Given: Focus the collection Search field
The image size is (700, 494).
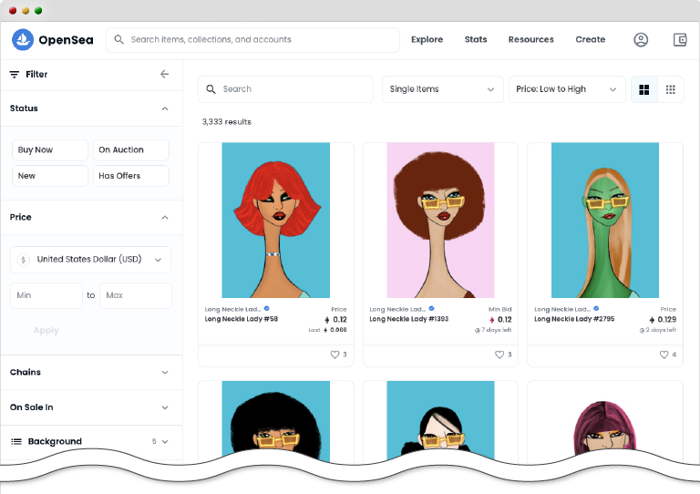Looking at the screenshot, I should point(285,89).
